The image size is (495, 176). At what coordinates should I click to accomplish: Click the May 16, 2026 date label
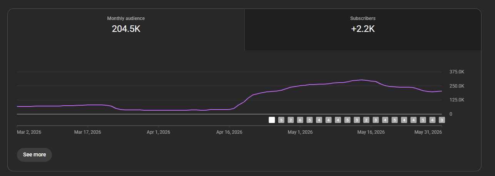pyautogui.click(x=371, y=132)
